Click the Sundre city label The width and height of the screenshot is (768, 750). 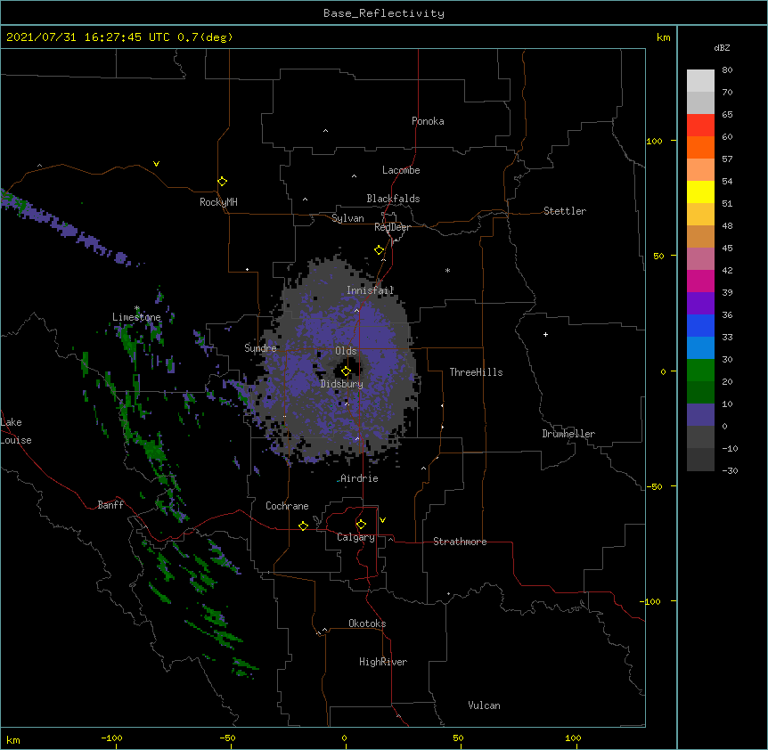coord(260,348)
